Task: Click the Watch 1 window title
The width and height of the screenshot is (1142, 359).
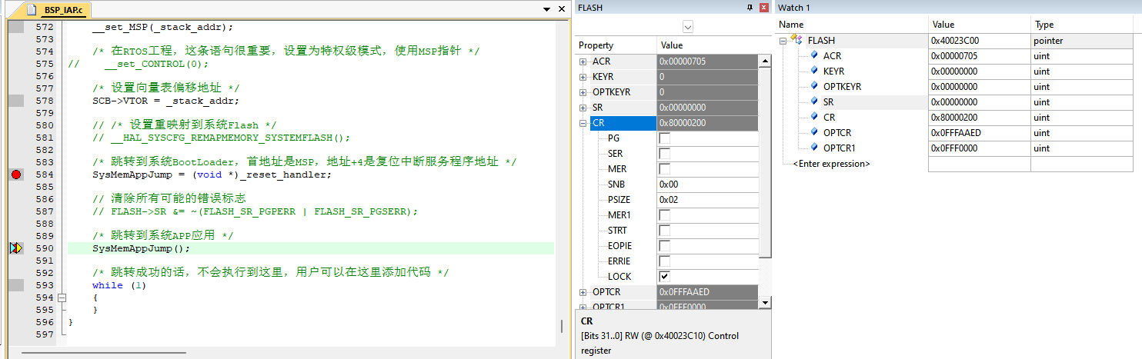Action: coord(794,7)
